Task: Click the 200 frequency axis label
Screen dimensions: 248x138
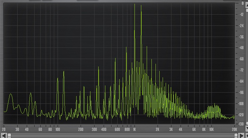Action: 81,130
